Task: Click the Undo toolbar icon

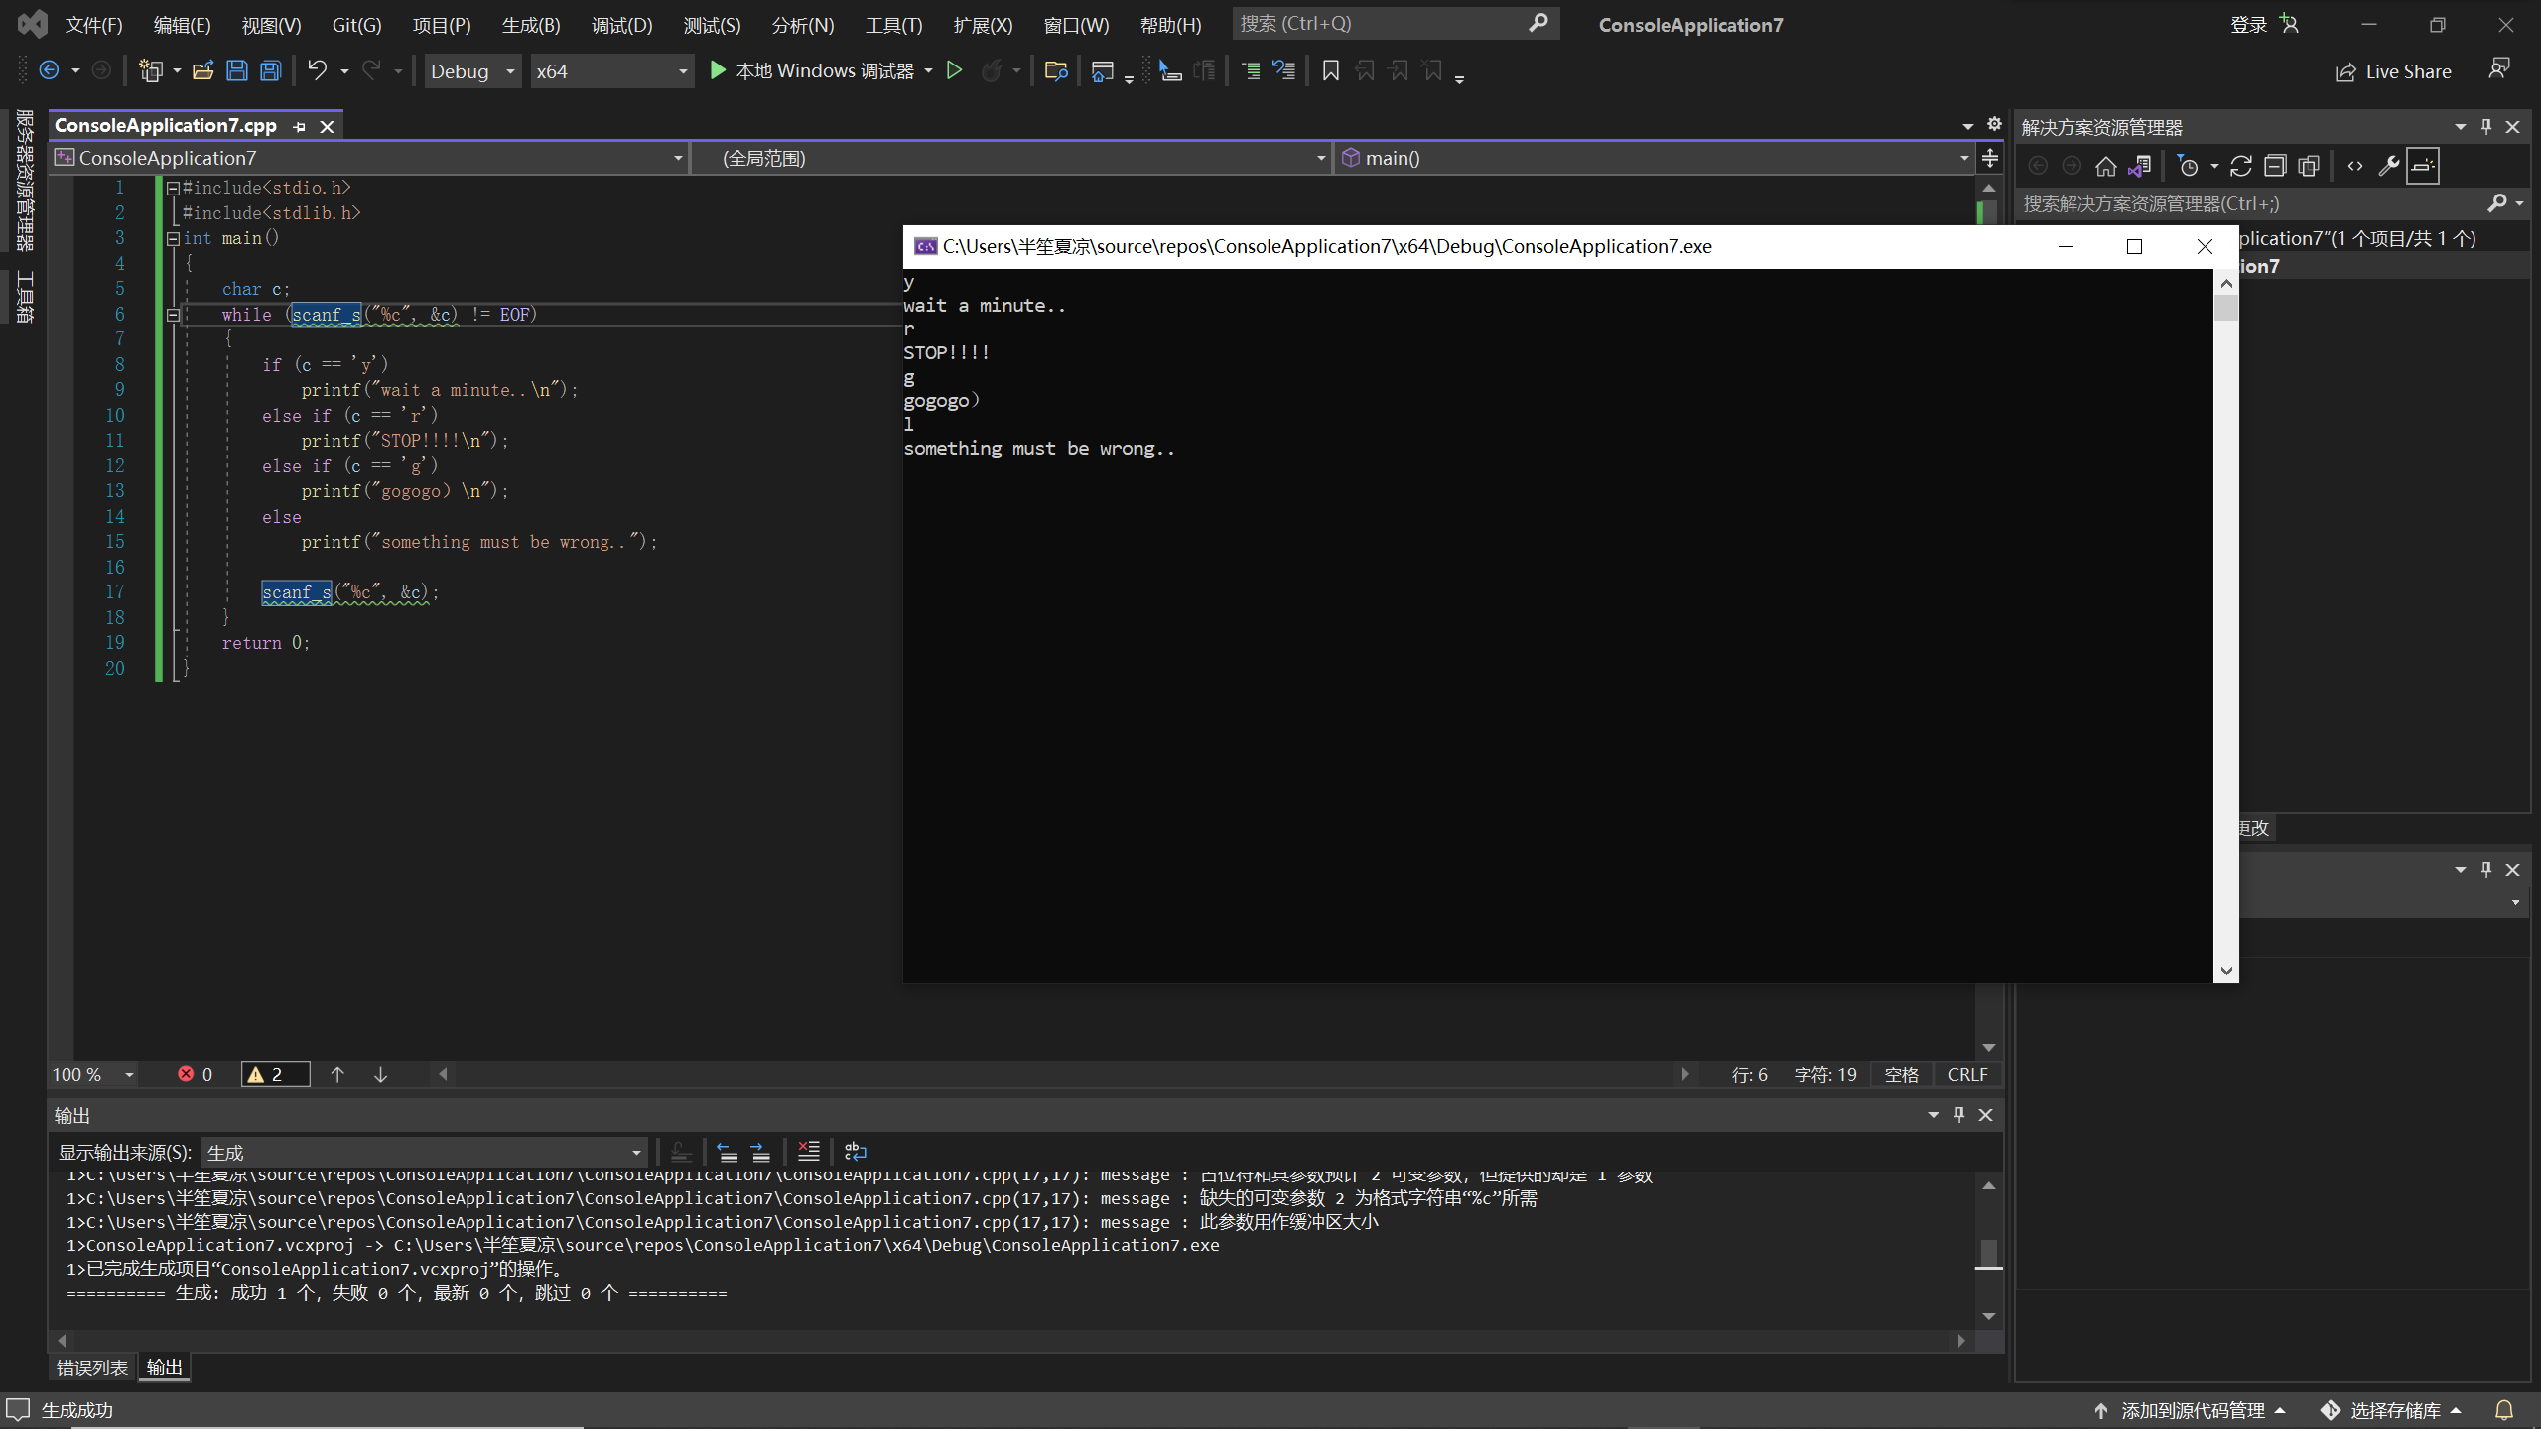Action: [x=317, y=70]
